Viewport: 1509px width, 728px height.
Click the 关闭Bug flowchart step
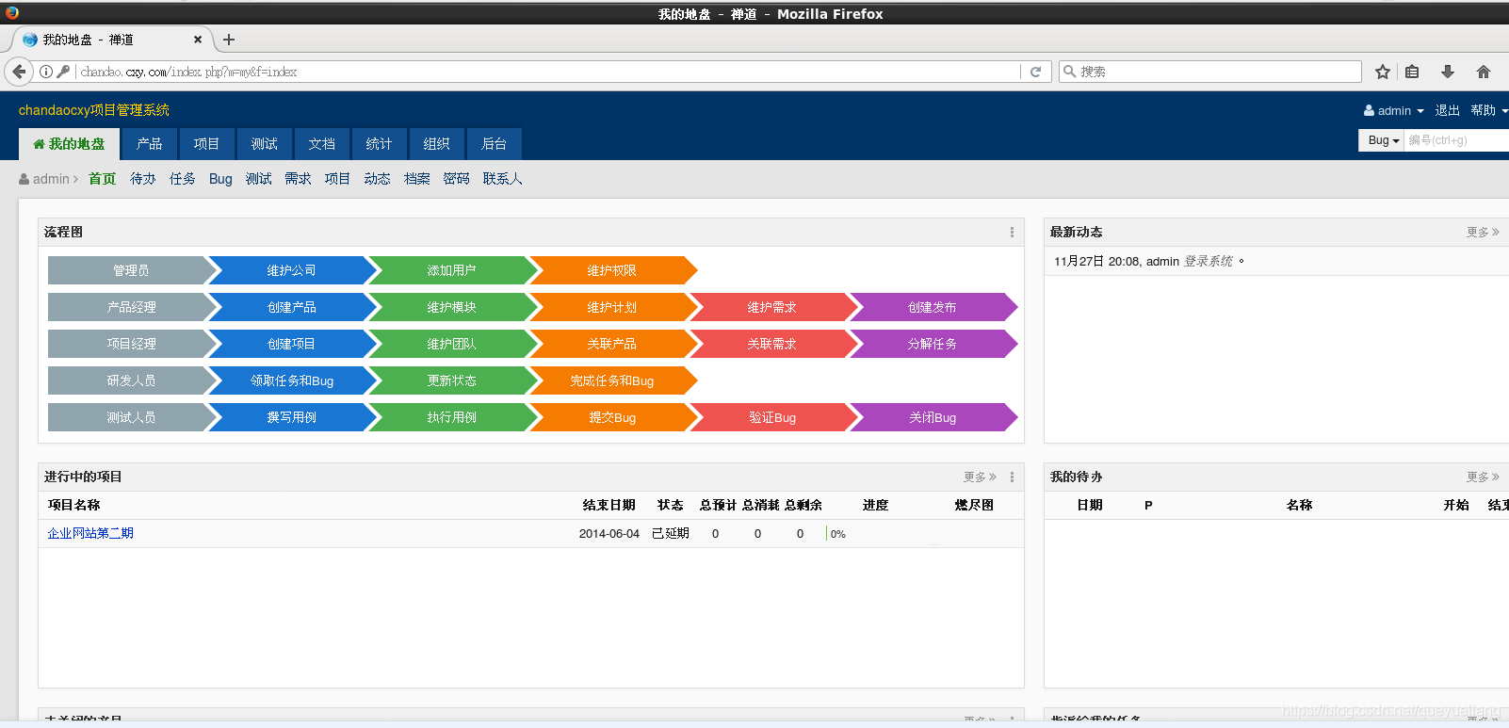click(x=933, y=417)
